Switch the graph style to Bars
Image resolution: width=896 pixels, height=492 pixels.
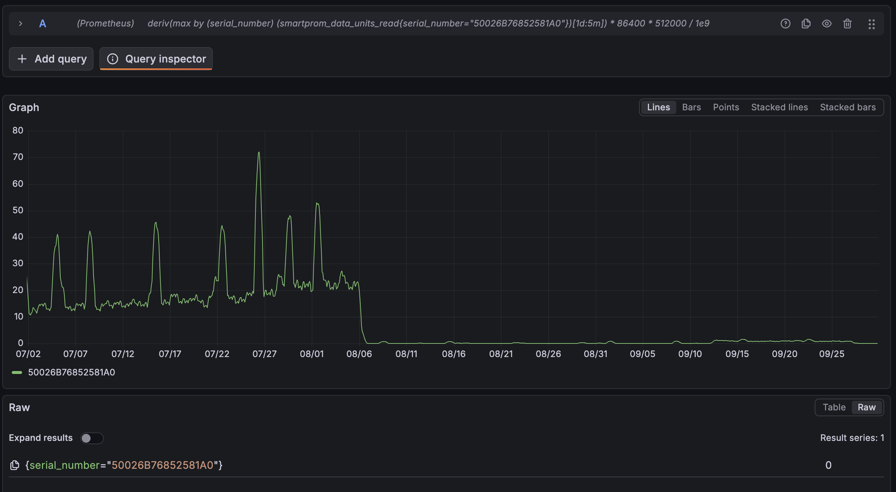tap(691, 107)
